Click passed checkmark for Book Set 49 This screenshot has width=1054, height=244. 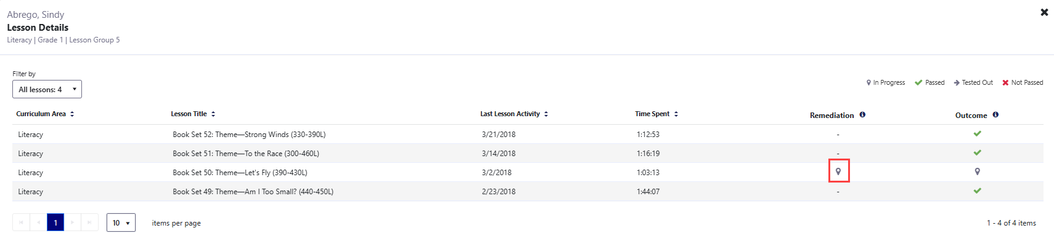[x=977, y=191]
